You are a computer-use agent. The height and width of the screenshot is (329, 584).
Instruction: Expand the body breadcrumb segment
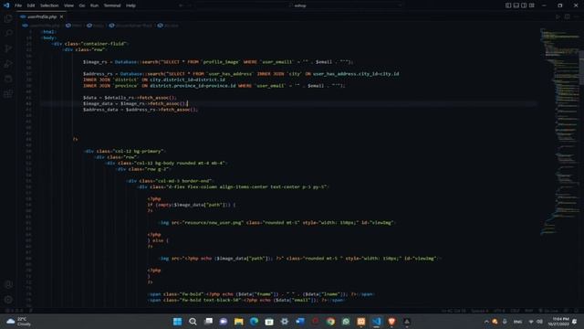pyautogui.click(x=95, y=26)
